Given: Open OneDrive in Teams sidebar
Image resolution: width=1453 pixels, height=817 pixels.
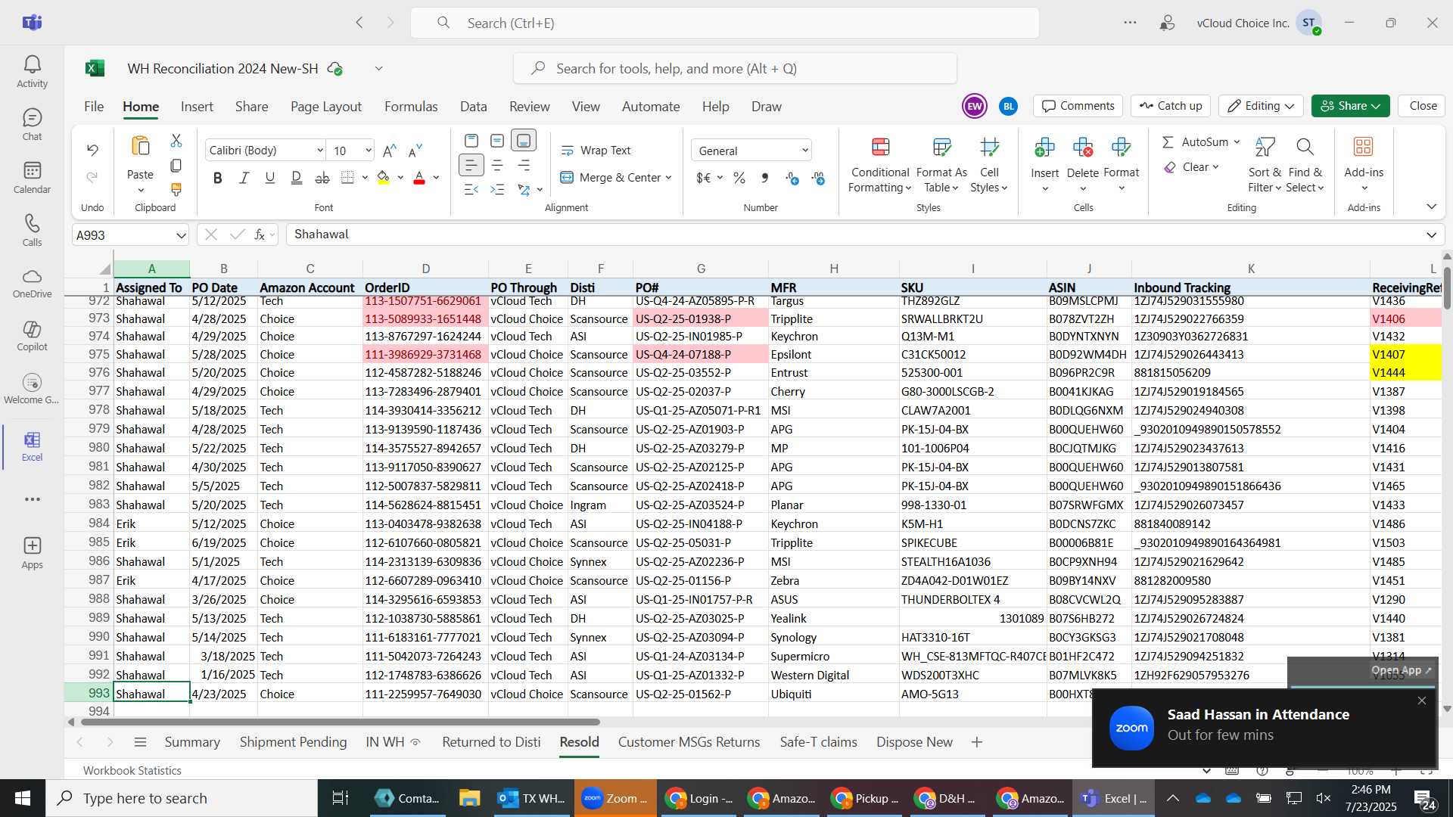Looking at the screenshot, I should click(x=32, y=284).
